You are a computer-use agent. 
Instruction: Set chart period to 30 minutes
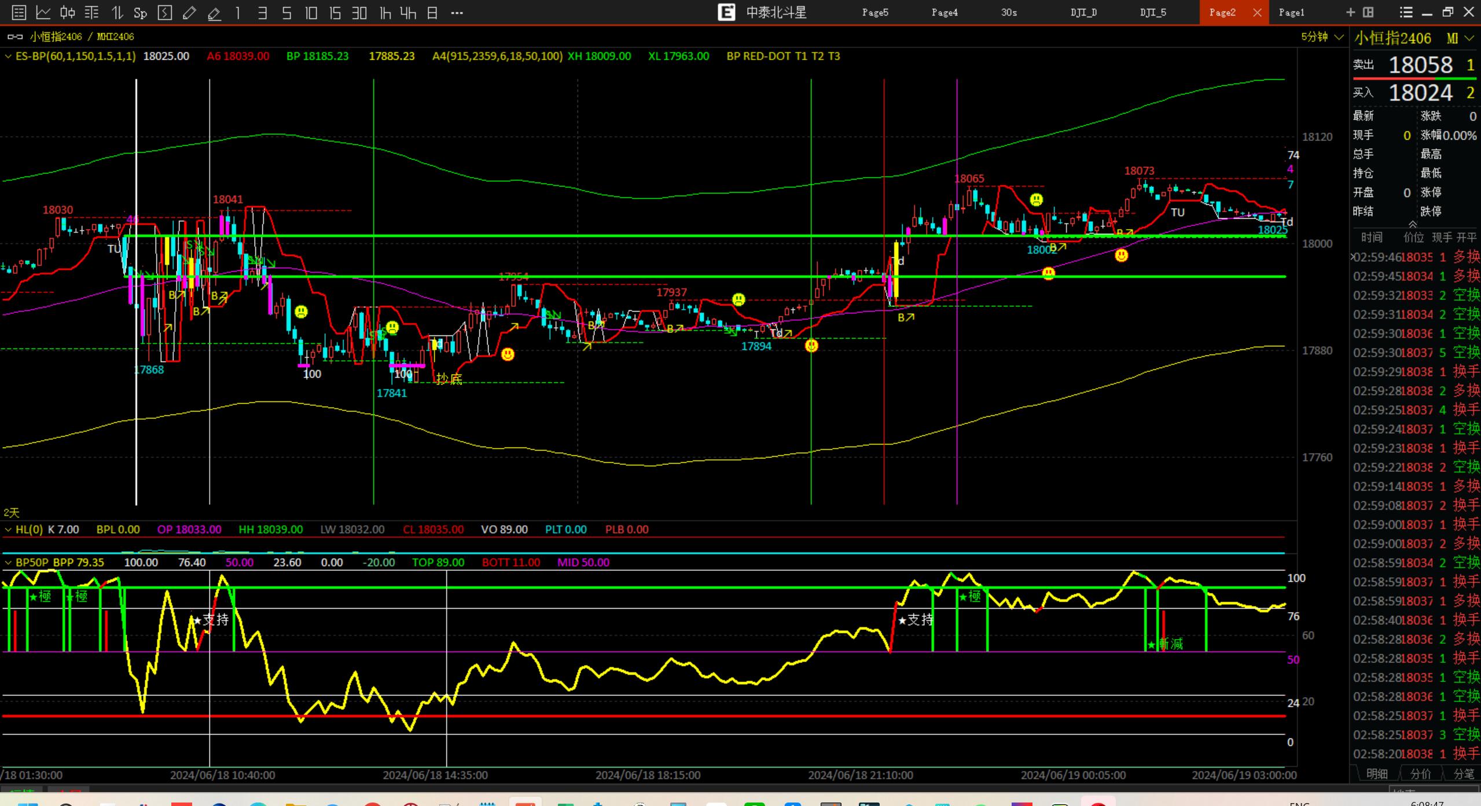coord(359,12)
